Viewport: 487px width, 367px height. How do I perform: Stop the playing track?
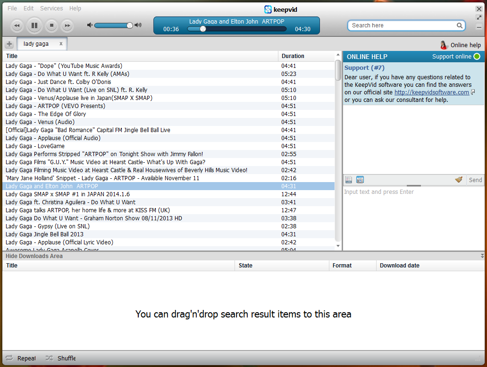[x=51, y=25]
